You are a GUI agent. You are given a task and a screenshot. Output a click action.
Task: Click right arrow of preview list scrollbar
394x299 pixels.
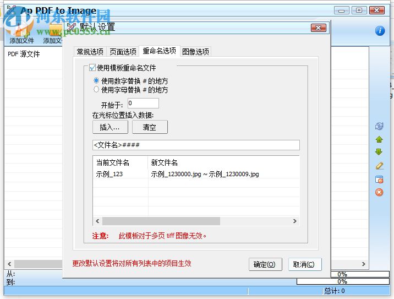coord(295,221)
